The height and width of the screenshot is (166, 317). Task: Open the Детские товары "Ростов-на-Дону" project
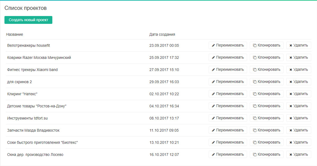(x=36, y=106)
